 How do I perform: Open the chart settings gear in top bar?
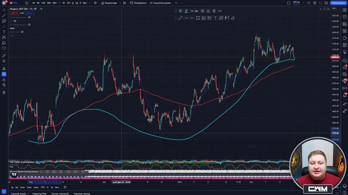click(x=315, y=3)
